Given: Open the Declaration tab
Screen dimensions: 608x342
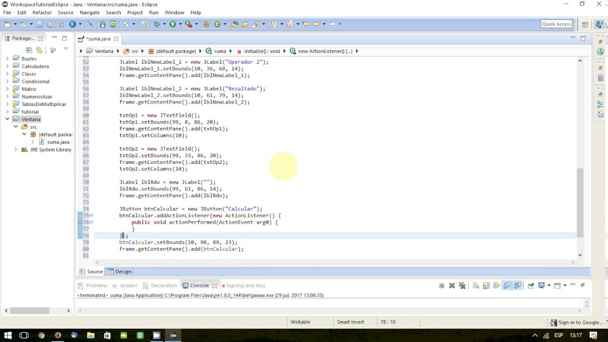Looking at the screenshot, I should click(160, 285).
